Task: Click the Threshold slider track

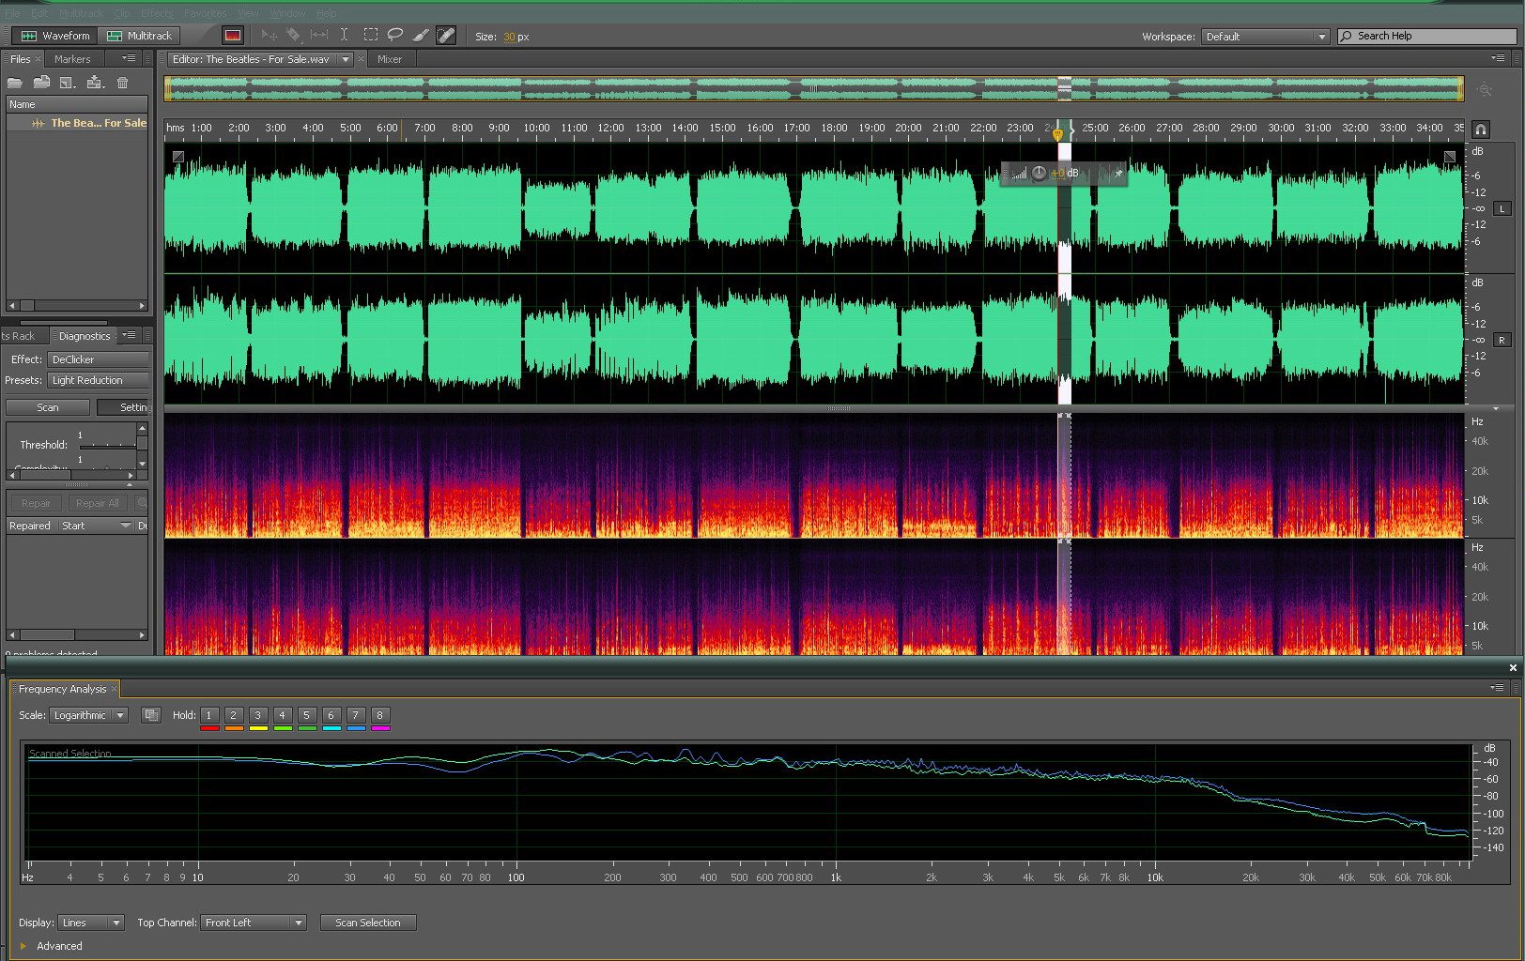Action: coord(107,445)
